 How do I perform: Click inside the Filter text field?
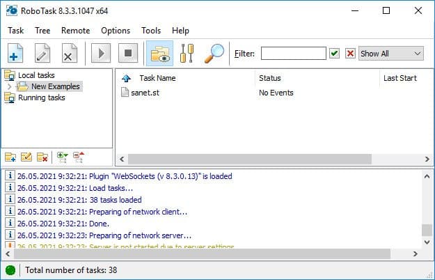click(293, 54)
